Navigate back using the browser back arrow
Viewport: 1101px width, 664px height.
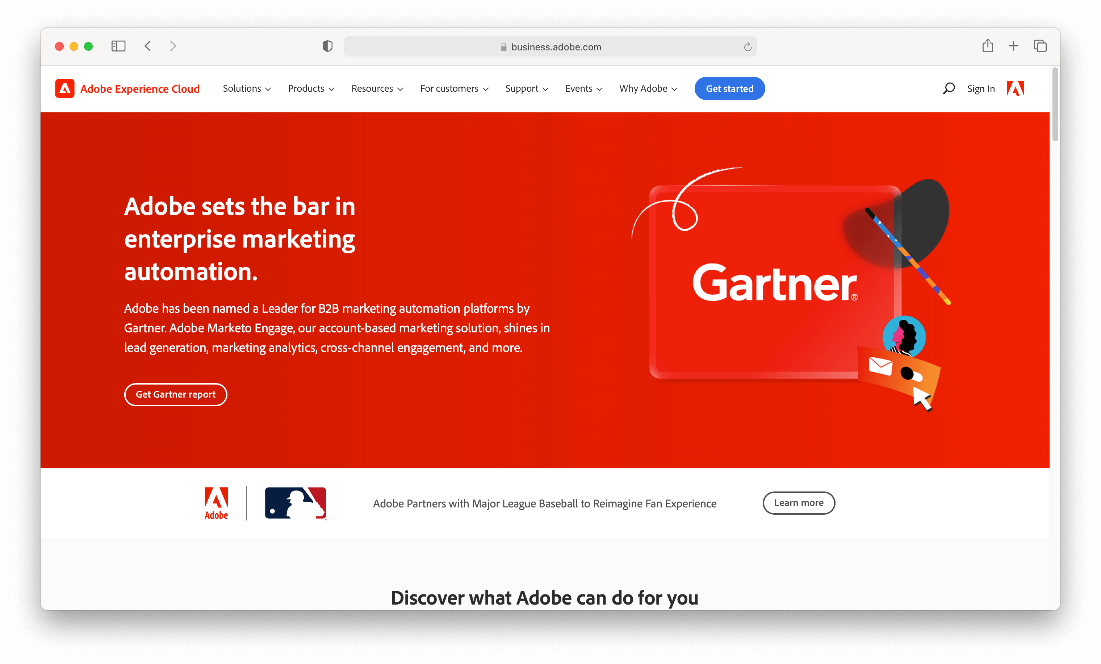click(x=147, y=46)
